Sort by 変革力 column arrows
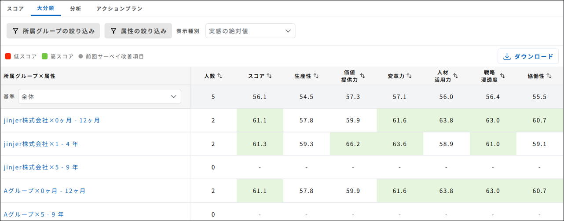The image size is (564, 221). click(409, 76)
